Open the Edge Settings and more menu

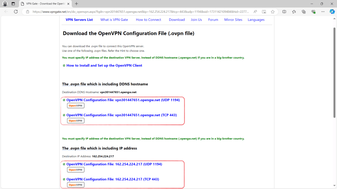tap(323, 12)
